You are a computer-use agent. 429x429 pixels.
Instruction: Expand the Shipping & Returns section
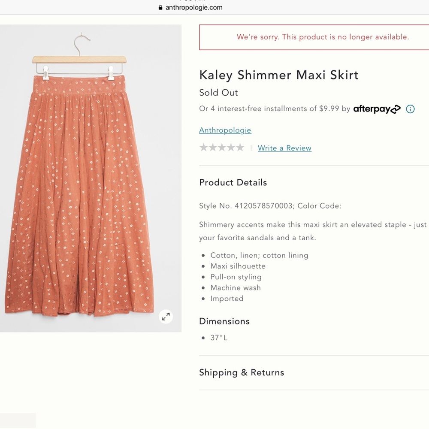[x=242, y=372]
